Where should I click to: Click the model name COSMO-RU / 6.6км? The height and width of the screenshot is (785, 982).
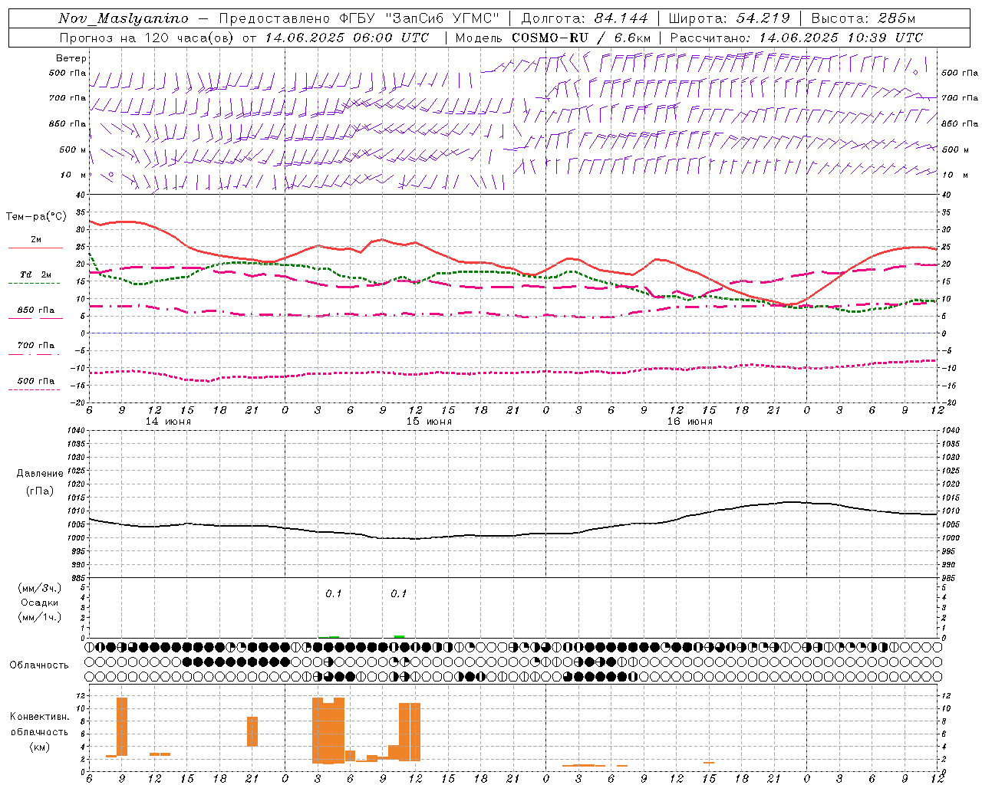tap(582, 38)
